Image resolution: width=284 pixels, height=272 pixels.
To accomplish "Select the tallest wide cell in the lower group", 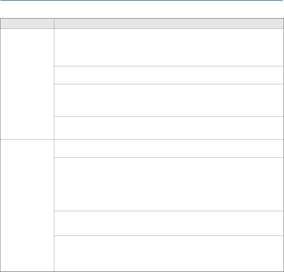I will [169, 184].
